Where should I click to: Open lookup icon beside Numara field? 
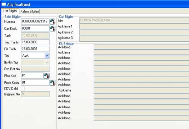pyautogui.click(x=53, y=21)
